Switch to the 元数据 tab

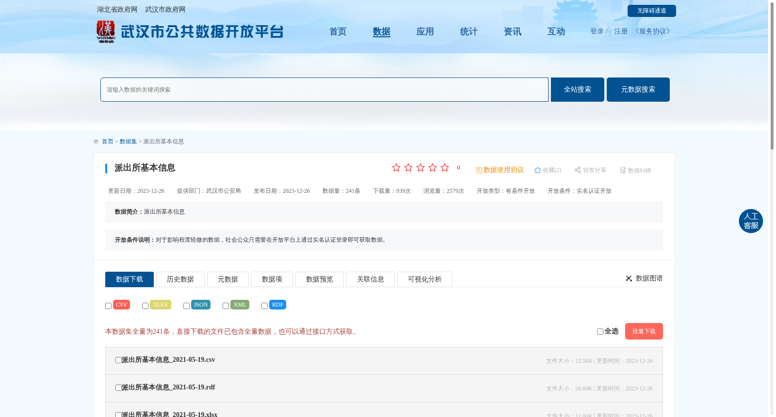(228, 279)
